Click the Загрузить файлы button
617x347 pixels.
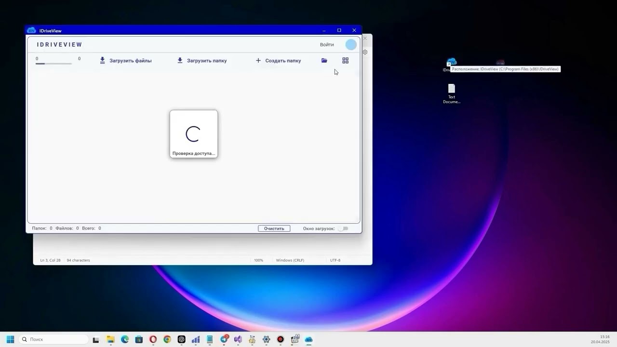125,61
